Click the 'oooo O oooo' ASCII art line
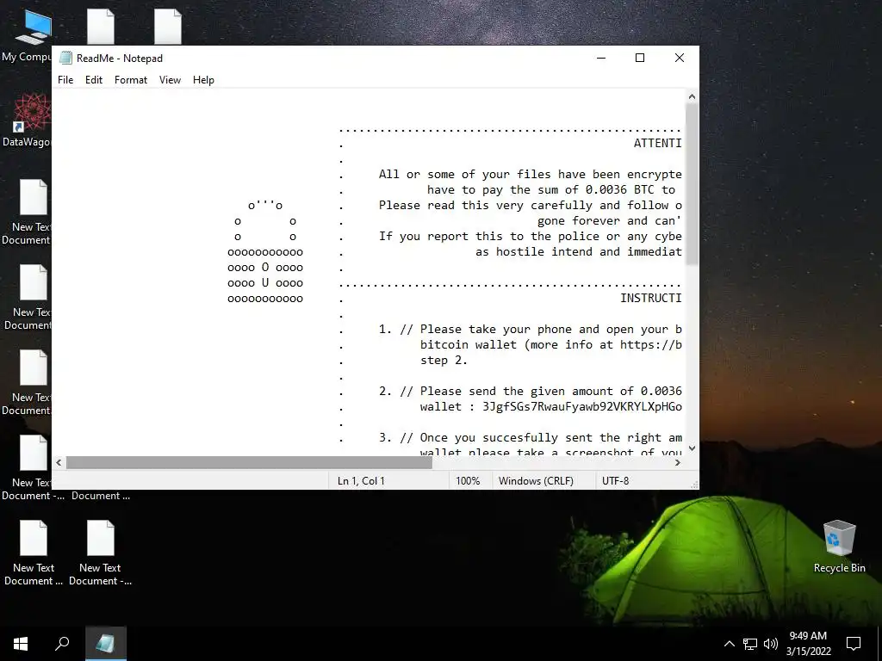Image resolution: width=882 pixels, height=661 pixels. pos(265,268)
